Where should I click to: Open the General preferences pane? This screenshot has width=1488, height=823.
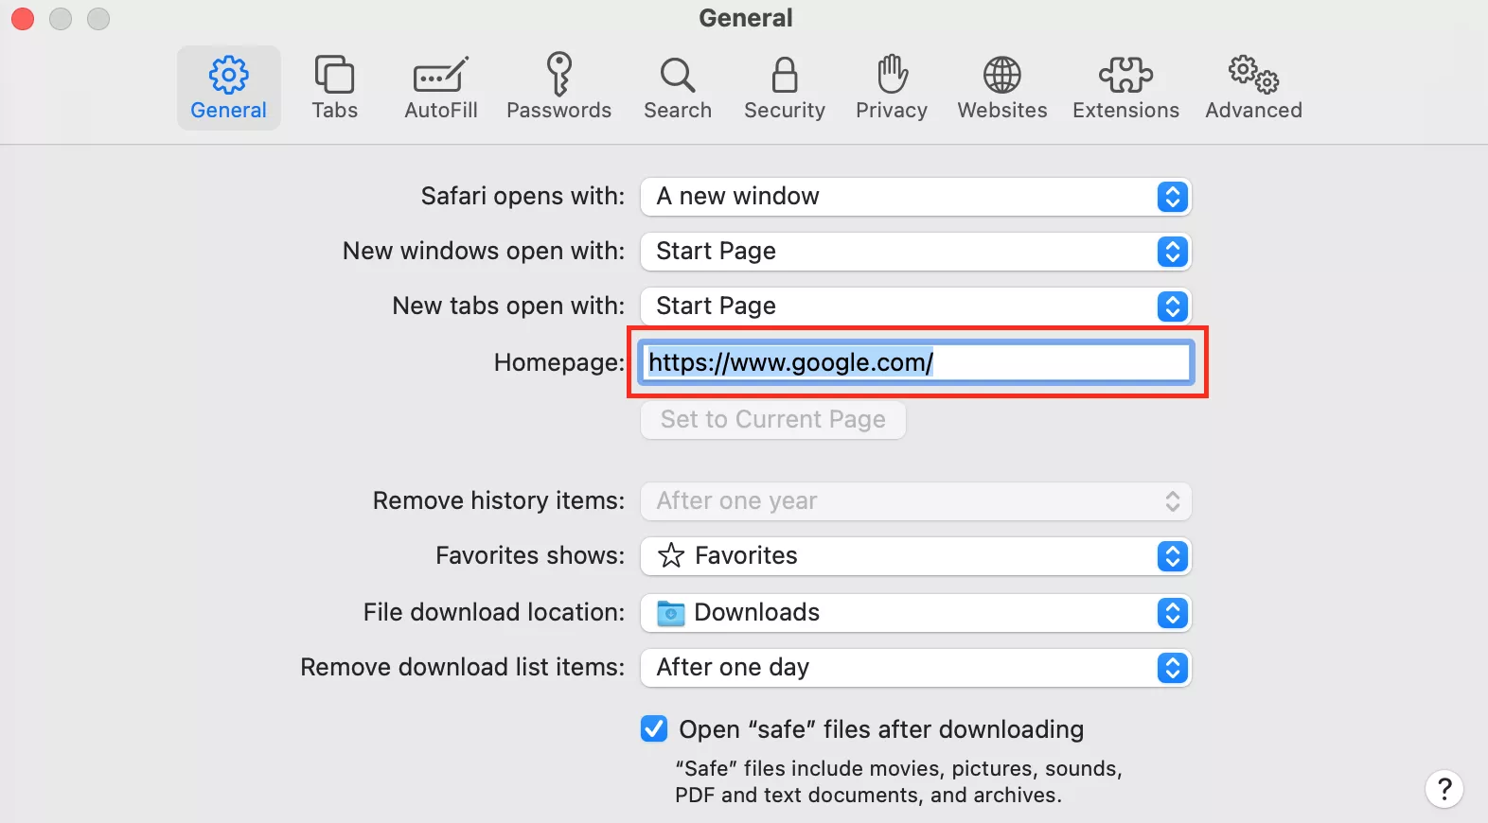(x=229, y=88)
